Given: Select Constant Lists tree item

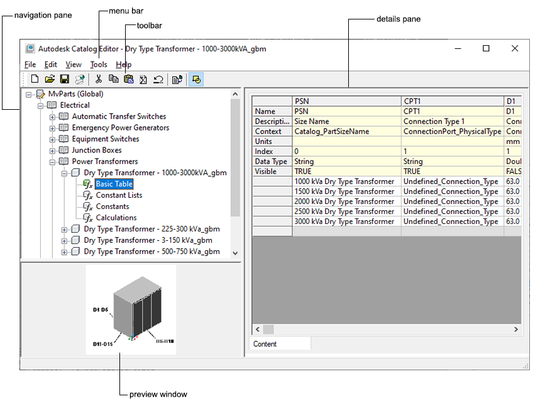Looking at the screenshot, I should coord(119,195).
